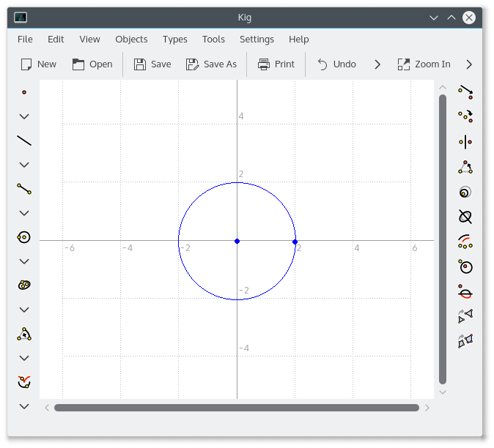The width and height of the screenshot is (494, 448).
Task: Expand dropdown below the line tool
Action: (24, 165)
